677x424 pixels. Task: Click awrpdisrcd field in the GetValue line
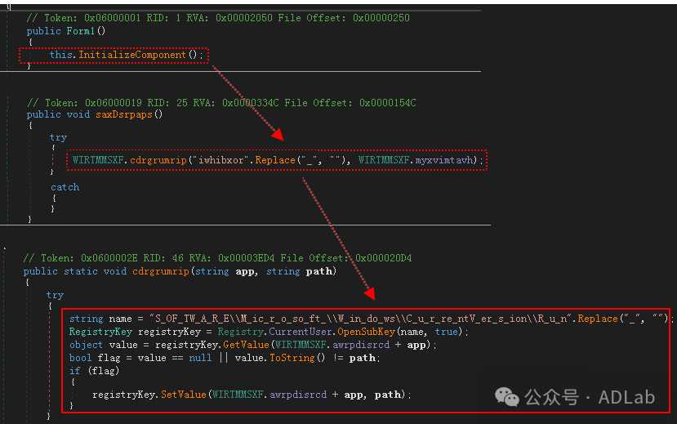(361, 345)
